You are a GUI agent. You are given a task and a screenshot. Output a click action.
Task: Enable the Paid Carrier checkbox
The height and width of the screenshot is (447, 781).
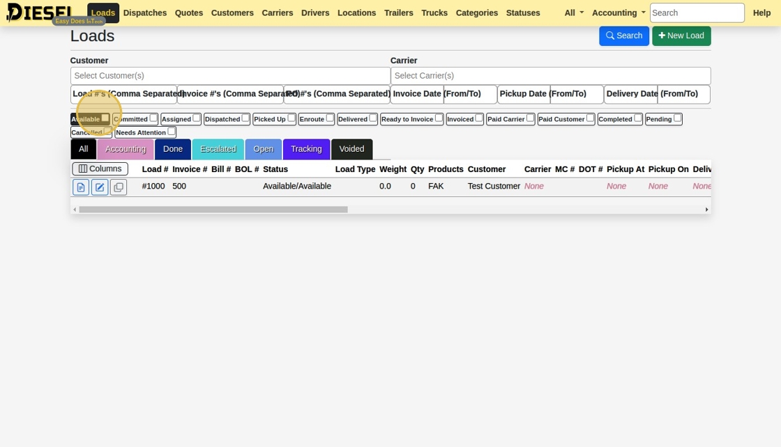(531, 118)
